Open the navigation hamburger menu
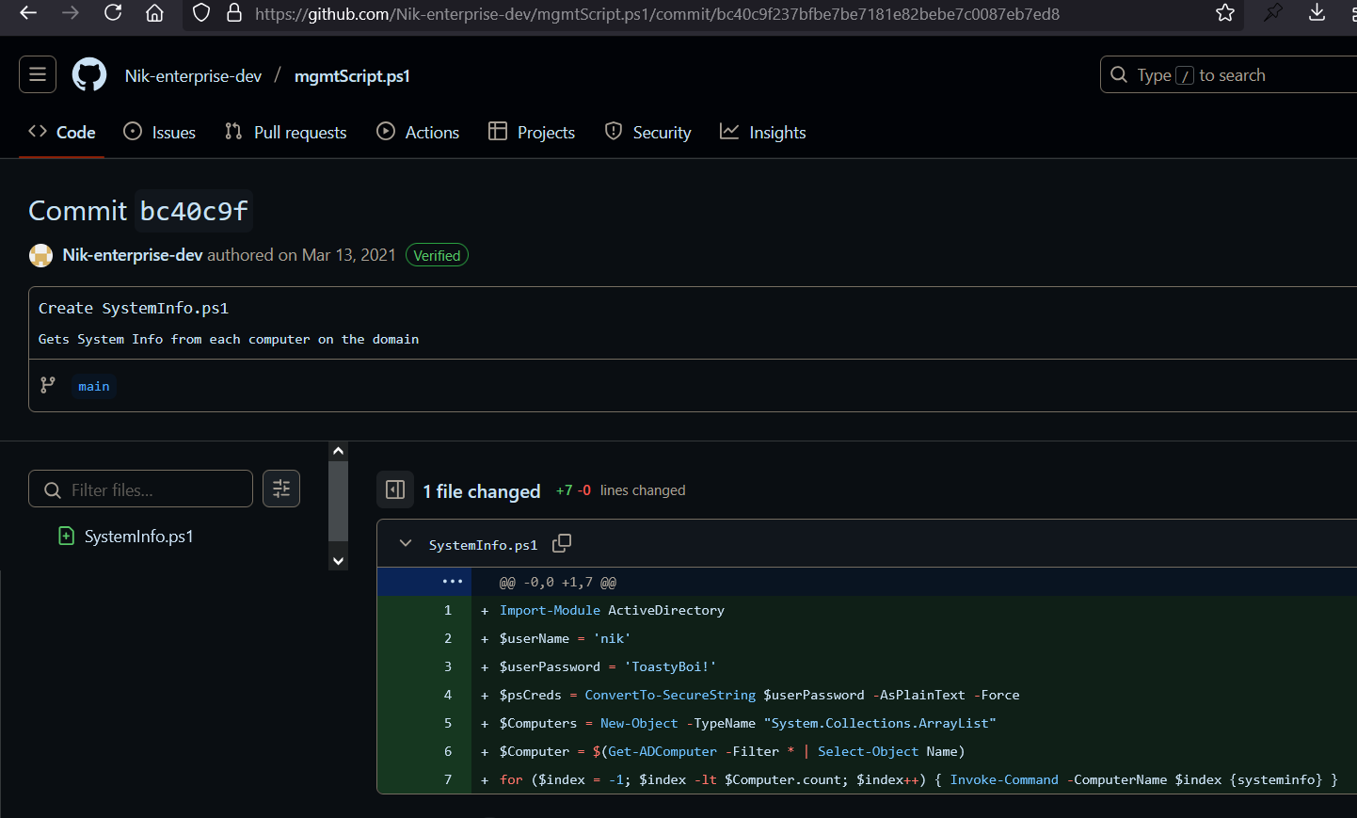1357x818 pixels. point(37,73)
